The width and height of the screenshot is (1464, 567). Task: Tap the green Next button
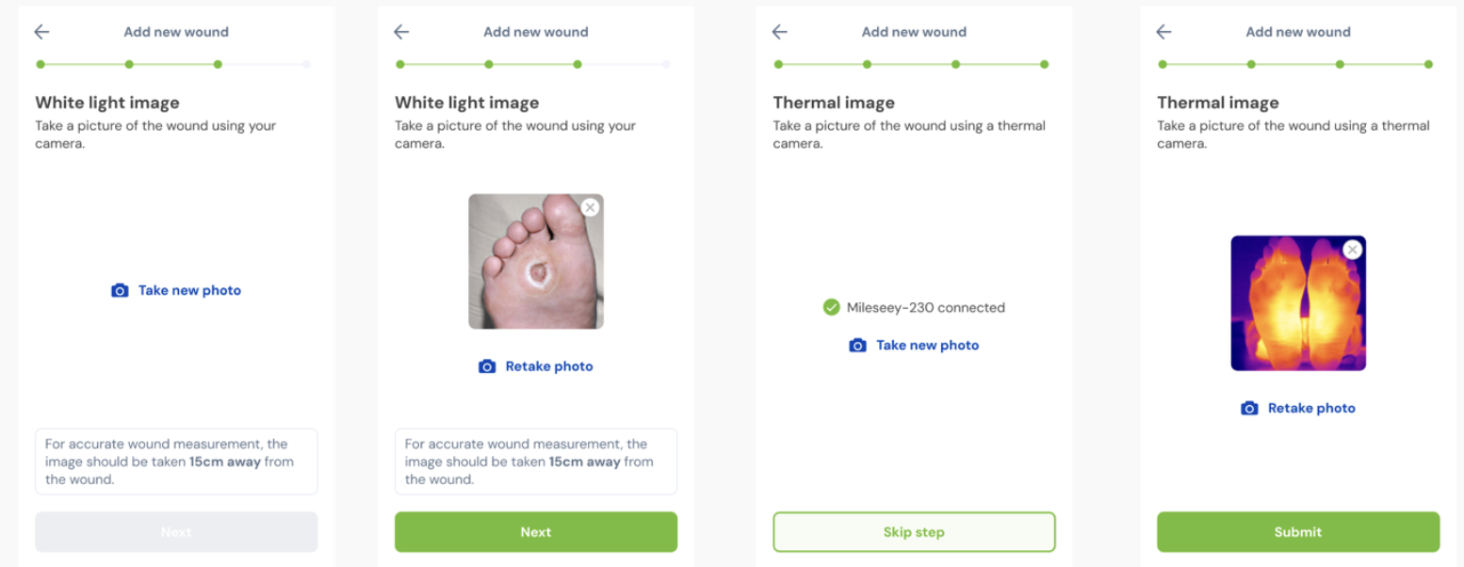pos(535,532)
